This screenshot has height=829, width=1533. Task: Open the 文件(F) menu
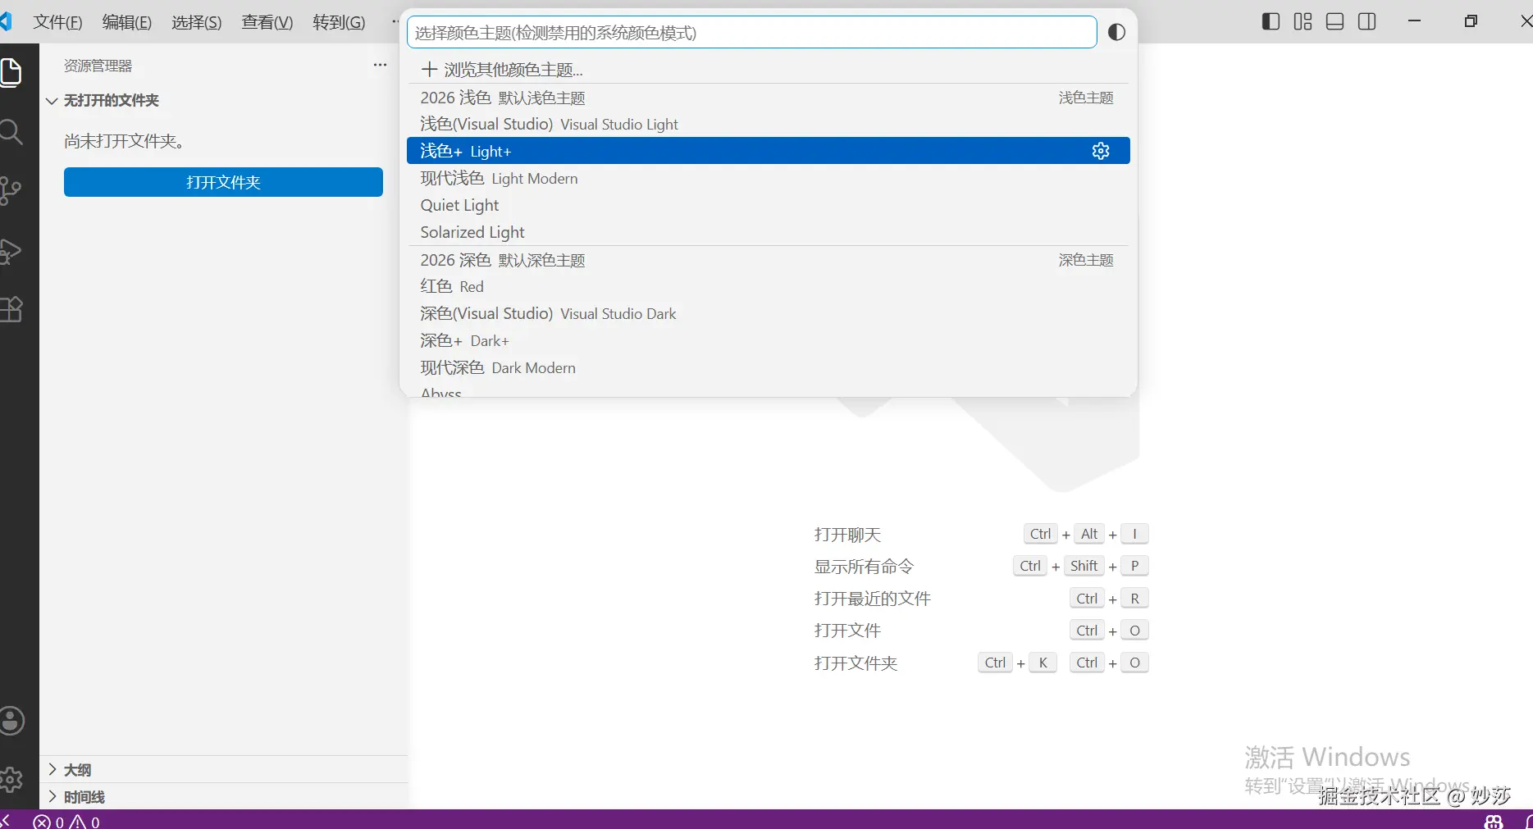click(57, 22)
